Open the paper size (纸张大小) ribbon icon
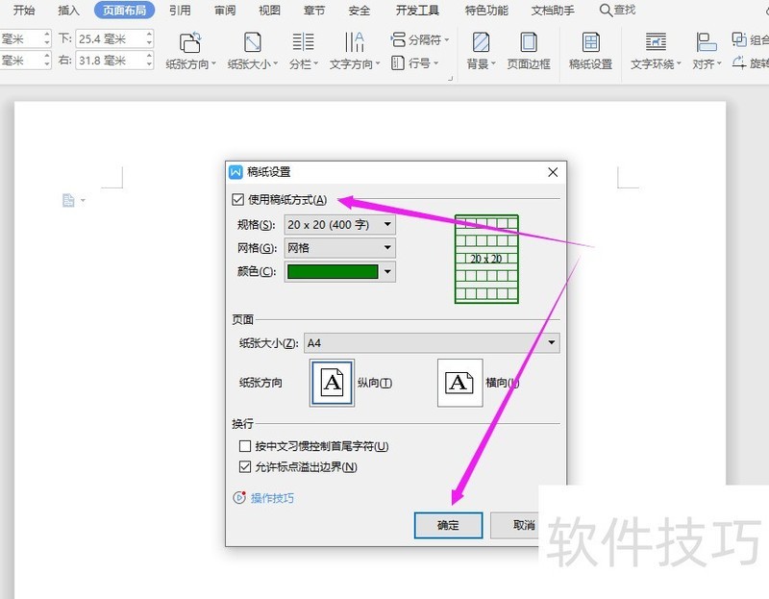This screenshot has width=769, height=599. pos(252,43)
